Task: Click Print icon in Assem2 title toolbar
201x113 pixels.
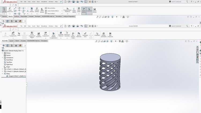Action: [x=77, y=26]
